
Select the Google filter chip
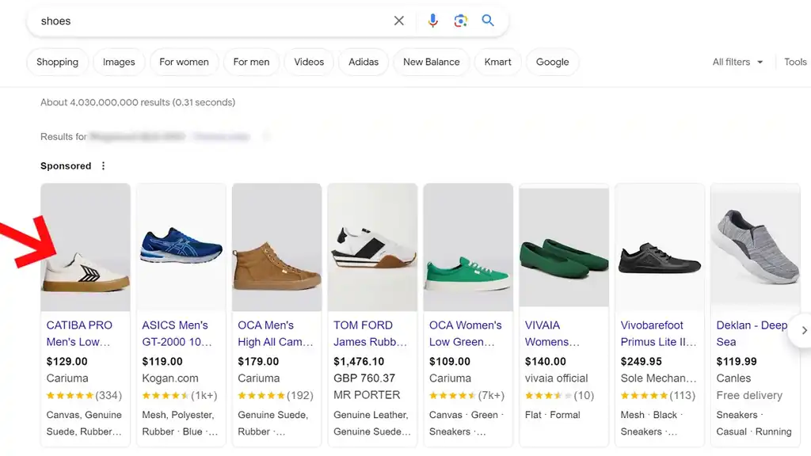[552, 62]
